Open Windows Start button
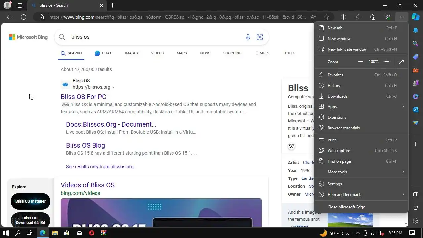 (6, 233)
